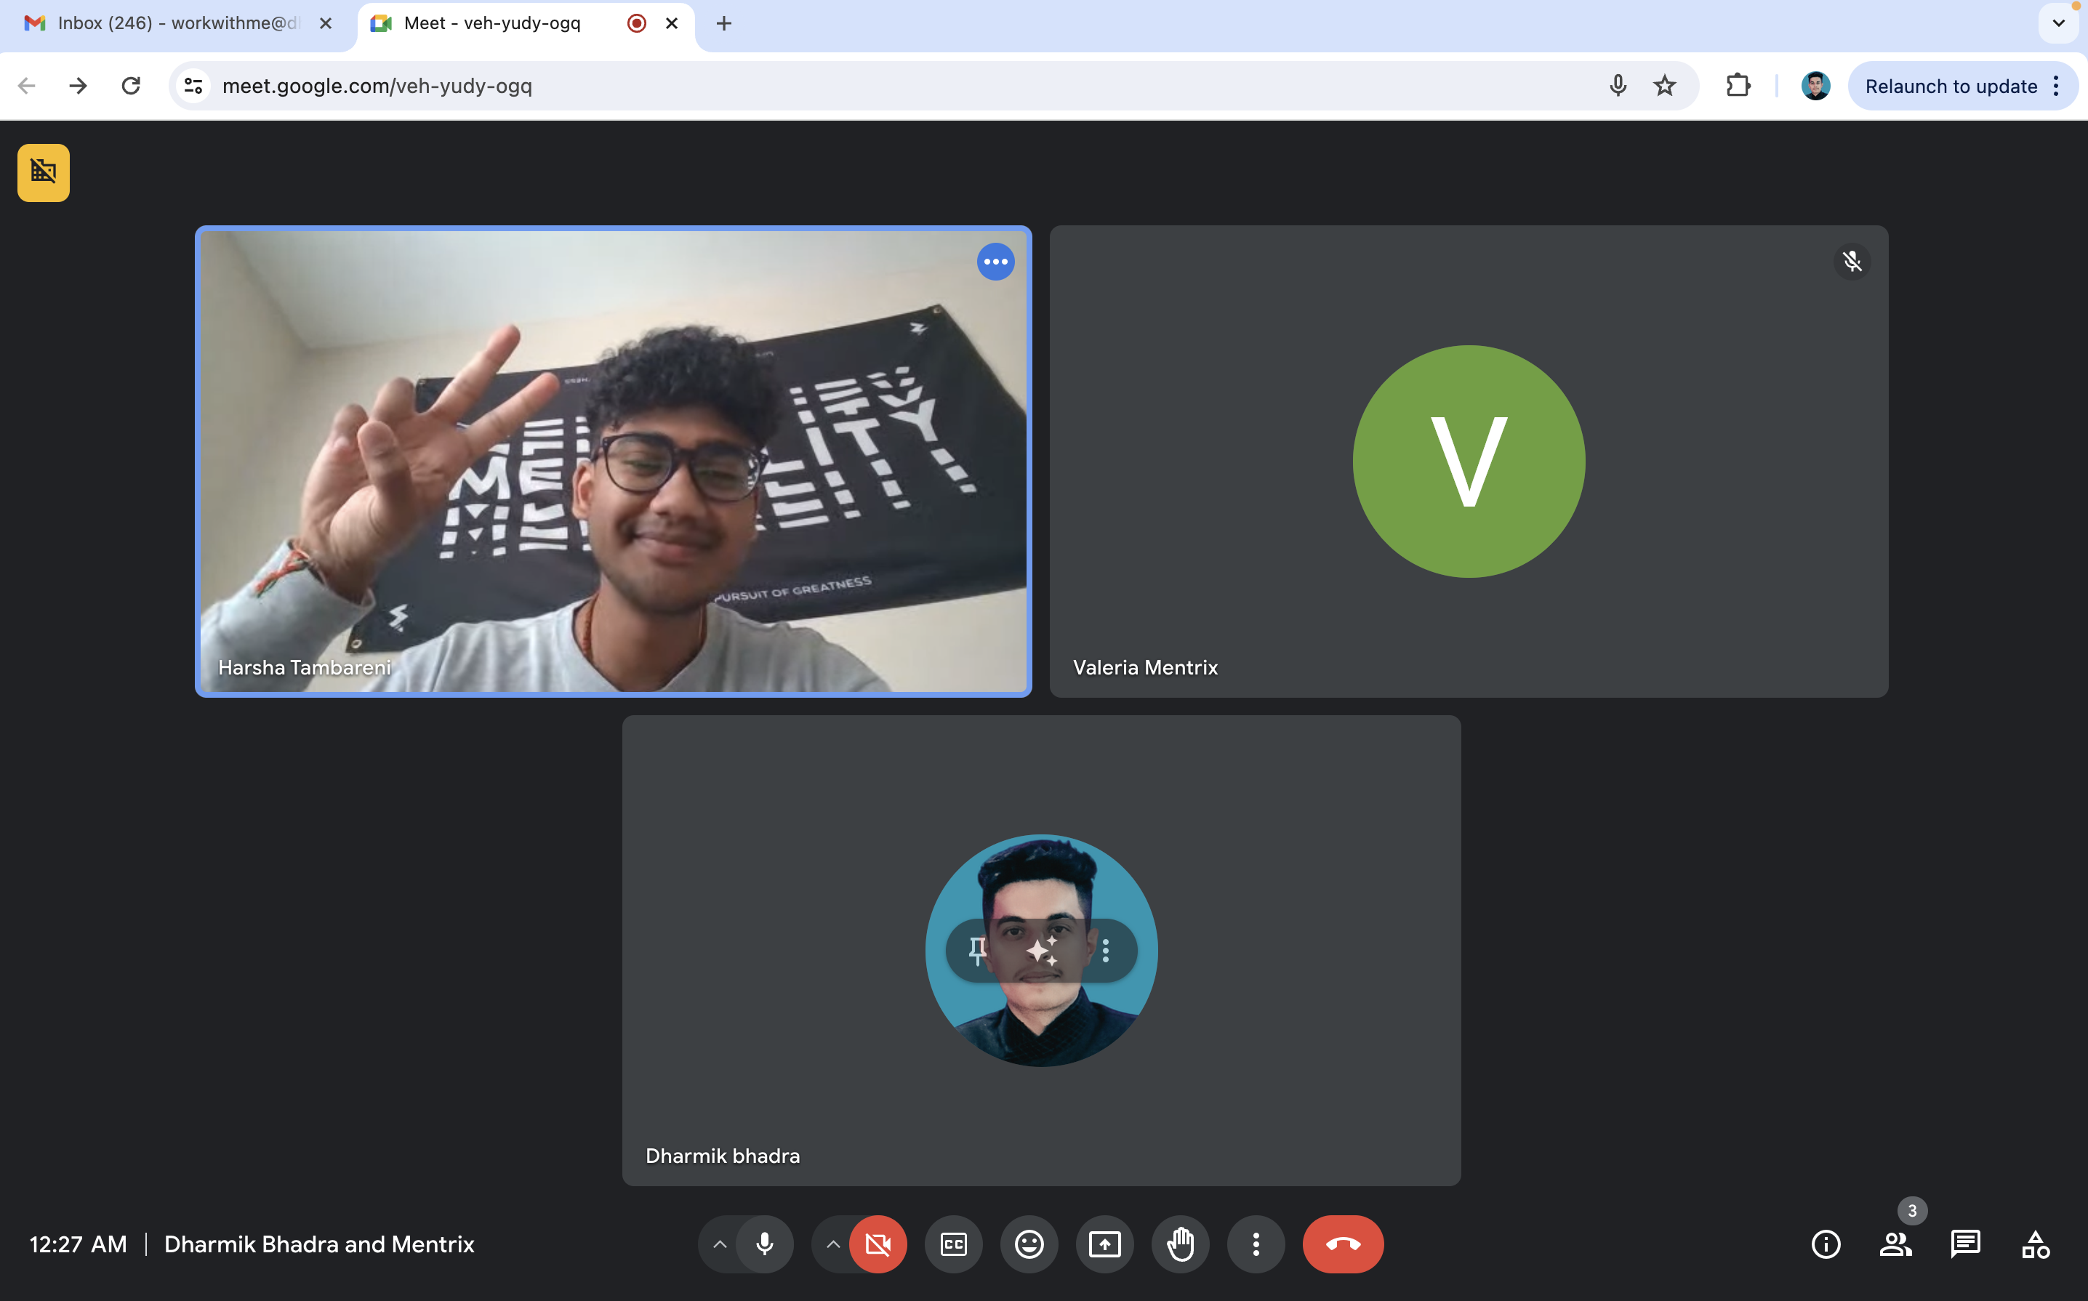Turn on closed captions
This screenshot has height=1301, width=2088.
pyautogui.click(x=953, y=1244)
